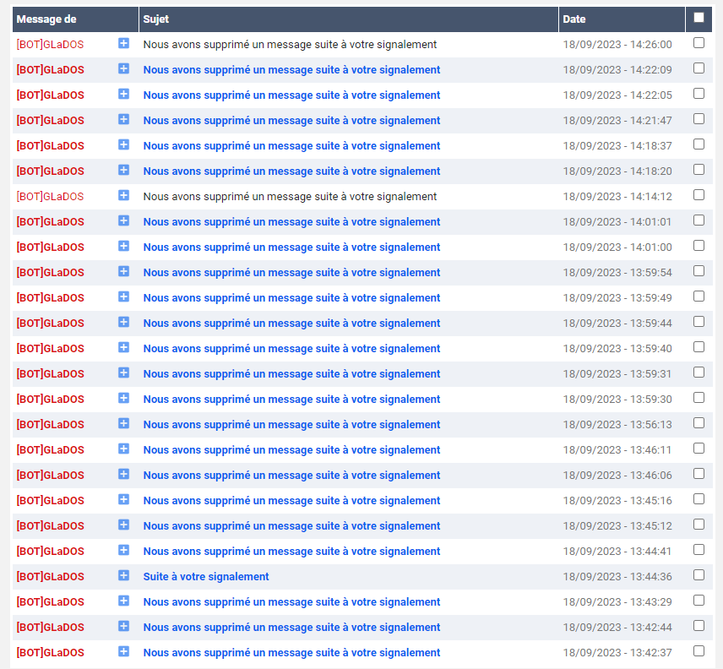Open the message titled "Suite à votre signalement"
The width and height of the screenshot is (723, 669).
(x=206, y=577)
